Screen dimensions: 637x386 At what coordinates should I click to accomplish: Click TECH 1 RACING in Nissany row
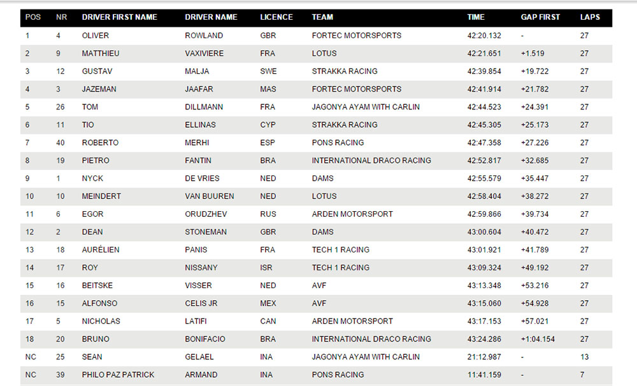coord(341,267)
